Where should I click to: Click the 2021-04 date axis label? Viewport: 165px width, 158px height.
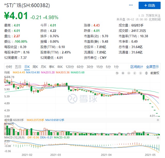106,155
